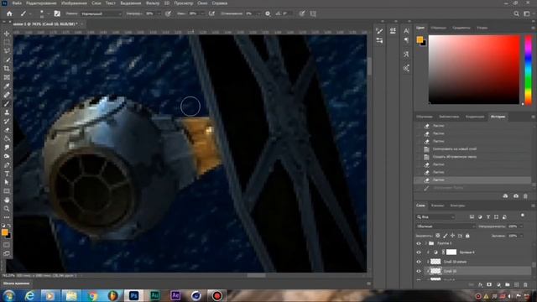Create a new group folder icon
Image resolution: width=537 pixels, height=302 pixels.
tap(507, 284)
